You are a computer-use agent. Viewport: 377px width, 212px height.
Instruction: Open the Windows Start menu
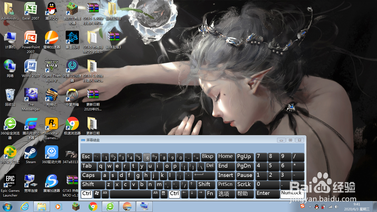[x=7, y=206]
